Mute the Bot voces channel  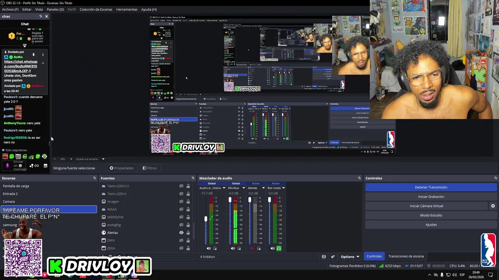pyautogui.click(x=273, y=248)
